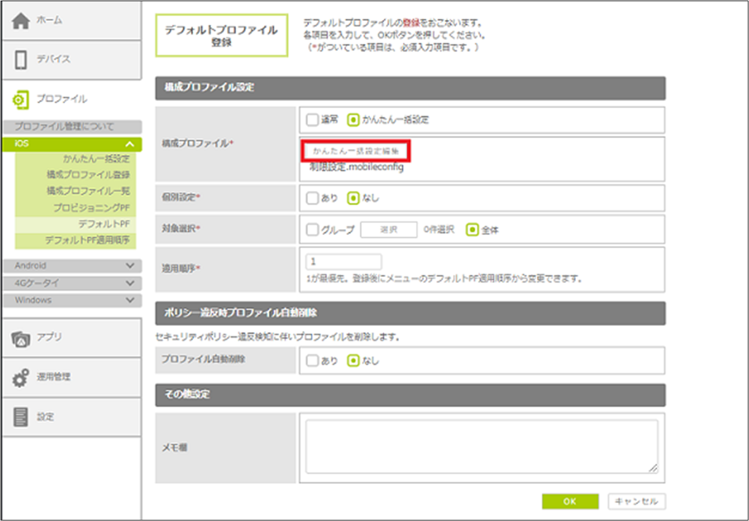Click the Home house icon in sidebar
The height and width of the screenshot is (521, 749).
(21, 21)
